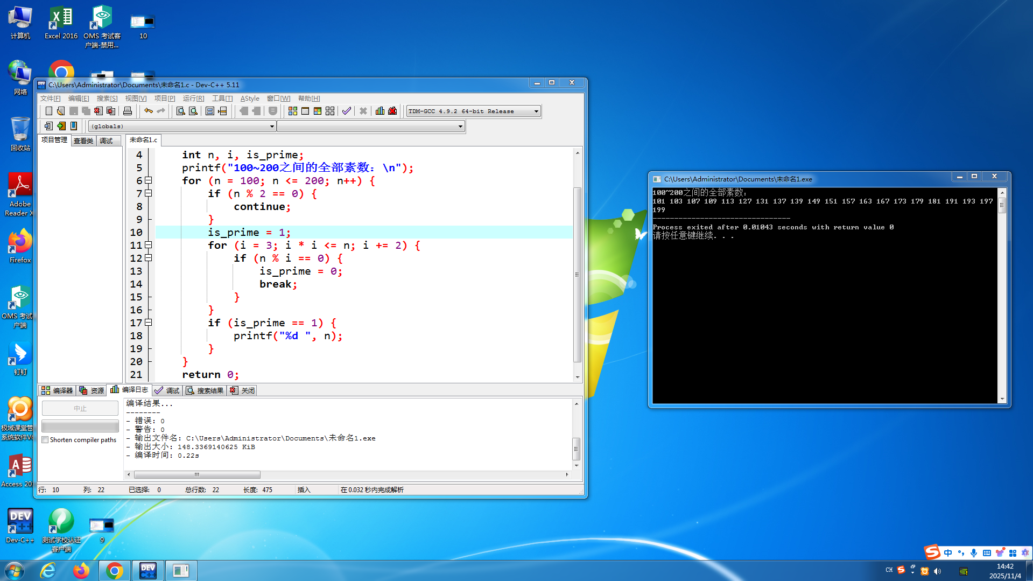This screenshot has height=581, width=1033.
Task: Open the TDM-GCC compiler set dropdown
Action: coord(536,111)
